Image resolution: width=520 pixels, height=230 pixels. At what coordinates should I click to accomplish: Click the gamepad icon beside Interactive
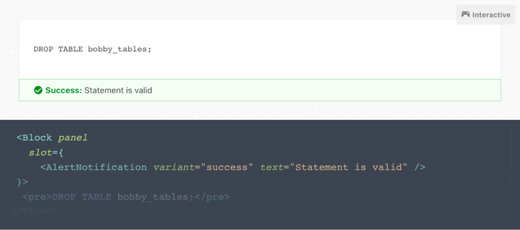click(x=465, y=14)
